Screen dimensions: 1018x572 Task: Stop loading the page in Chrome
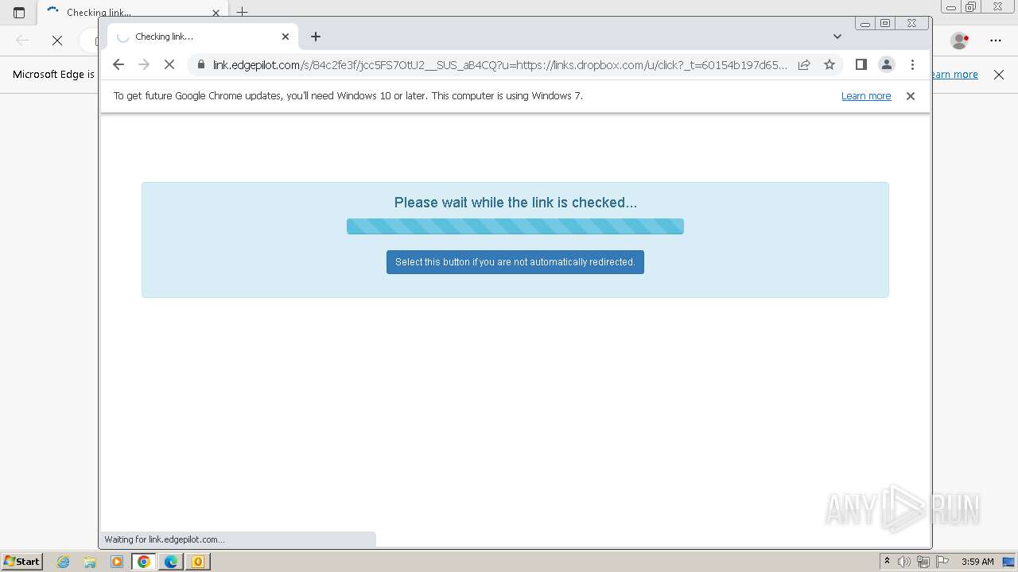click(x=169, y=64)
